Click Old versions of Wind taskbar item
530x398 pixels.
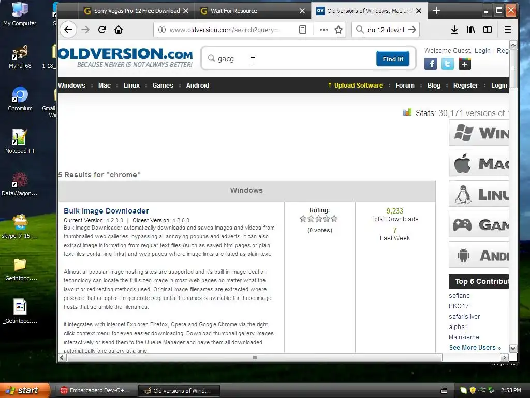click(179, 391)
